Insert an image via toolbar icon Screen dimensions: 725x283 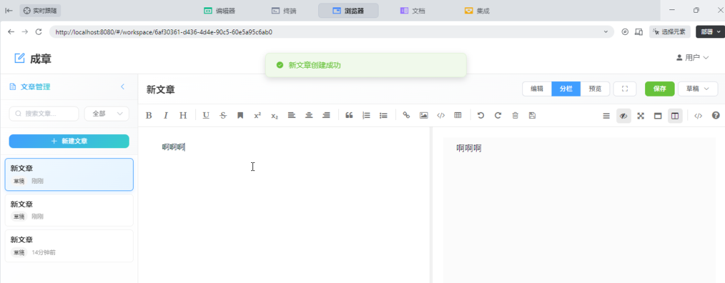click(424, 115)
